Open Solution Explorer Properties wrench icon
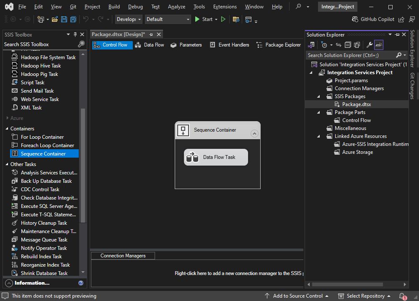Screen dimensions: 419x301 (369, 45)
